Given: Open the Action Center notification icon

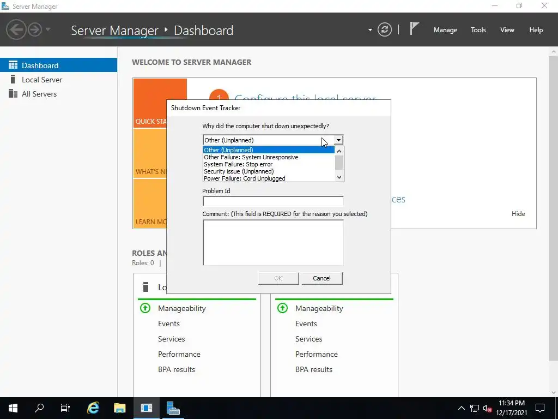Looking at the screenshot, I should click(540, 408).
